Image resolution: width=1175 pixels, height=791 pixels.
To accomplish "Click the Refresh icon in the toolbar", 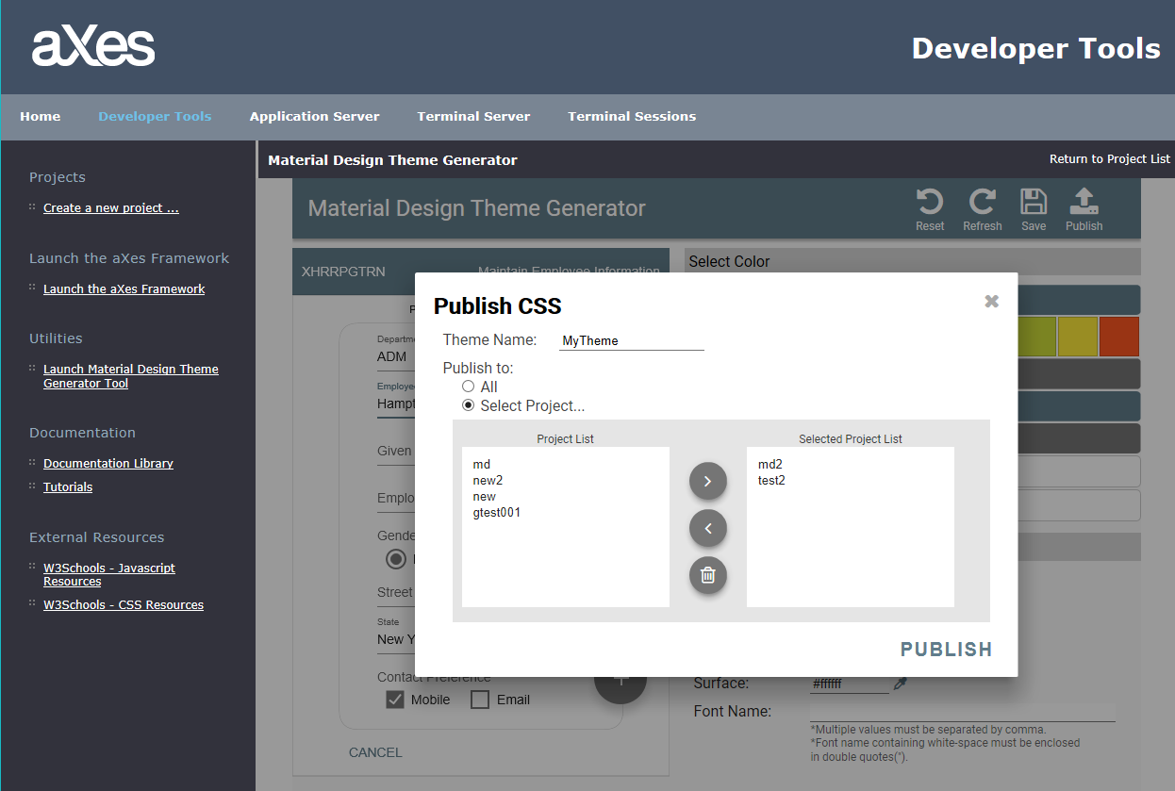I will (x=982, y=204).
